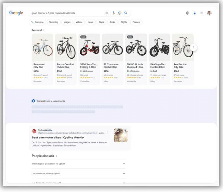Image resolution: width=223 pixels, height=192 pixels.
Task: Open the account profile picture
Action: 209,13
